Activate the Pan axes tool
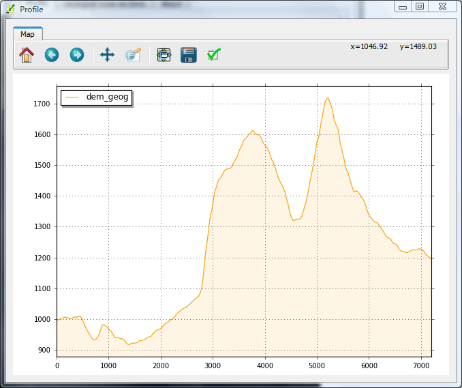 coord(107,55)
